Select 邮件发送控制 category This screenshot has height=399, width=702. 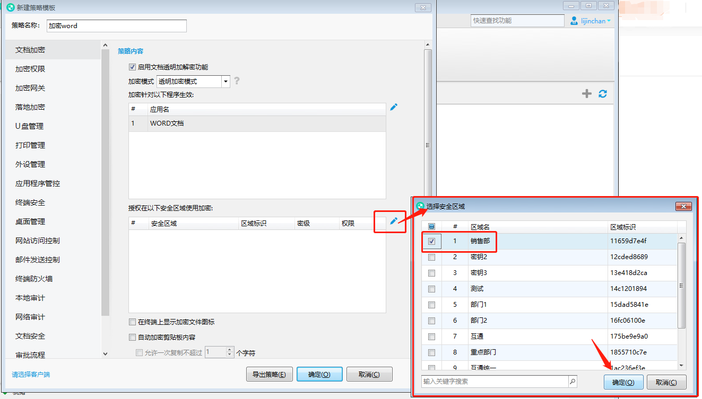click(53, 260)
